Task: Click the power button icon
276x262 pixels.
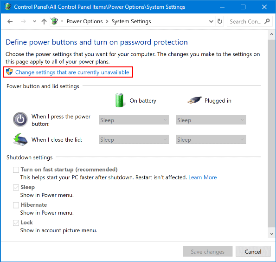Action: click(20, 119)
